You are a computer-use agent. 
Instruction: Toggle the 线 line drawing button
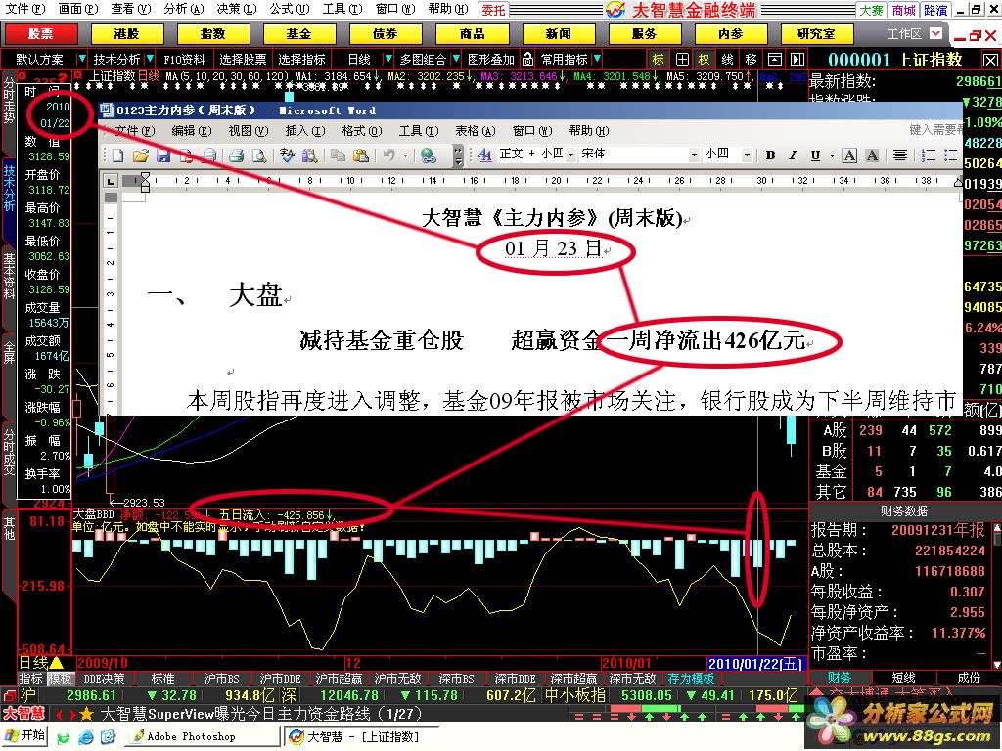727,60
